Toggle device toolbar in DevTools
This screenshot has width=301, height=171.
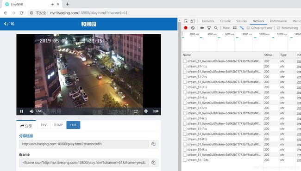(193, 21)
